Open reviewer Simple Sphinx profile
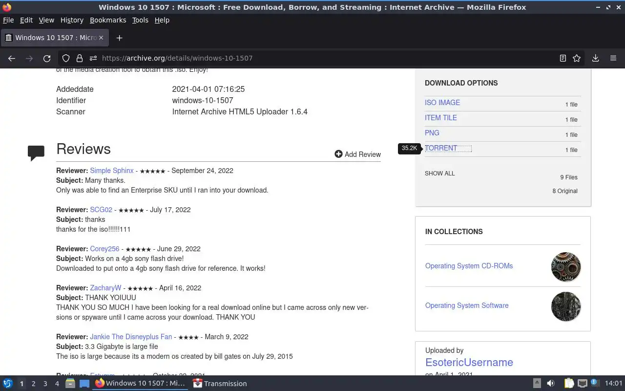 (112, 171)
